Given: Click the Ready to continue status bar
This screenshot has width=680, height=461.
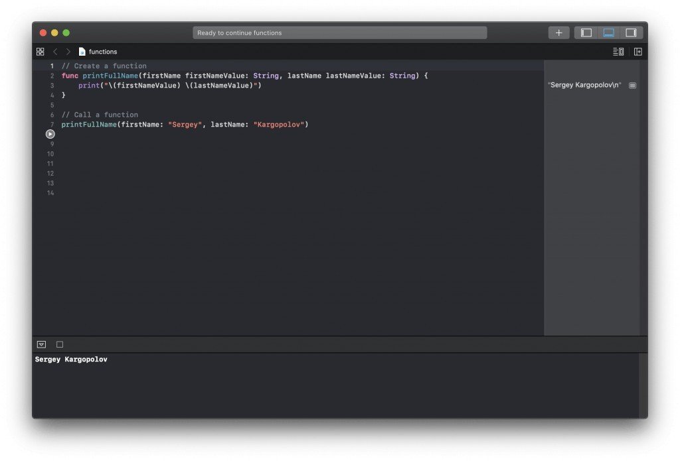Looking at the screenshot, I should (x=340, y=32).
